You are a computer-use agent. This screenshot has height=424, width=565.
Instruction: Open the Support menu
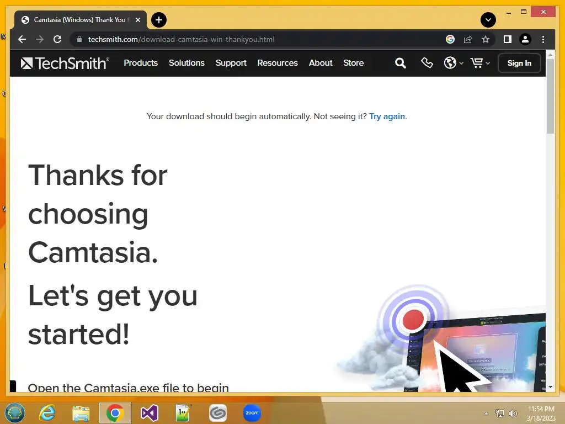pos(231,63)
